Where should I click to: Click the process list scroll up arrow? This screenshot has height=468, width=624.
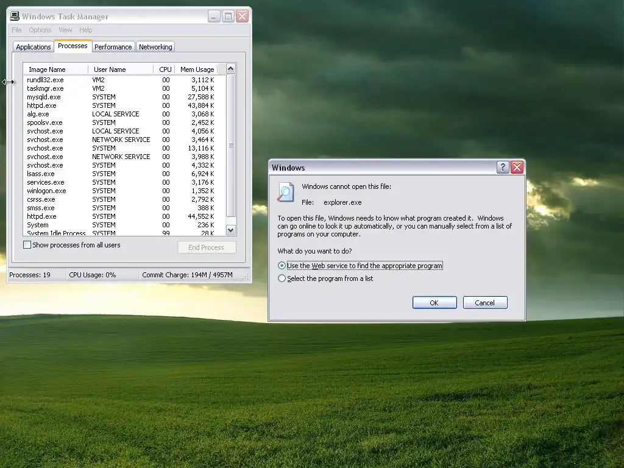(231, 69)
